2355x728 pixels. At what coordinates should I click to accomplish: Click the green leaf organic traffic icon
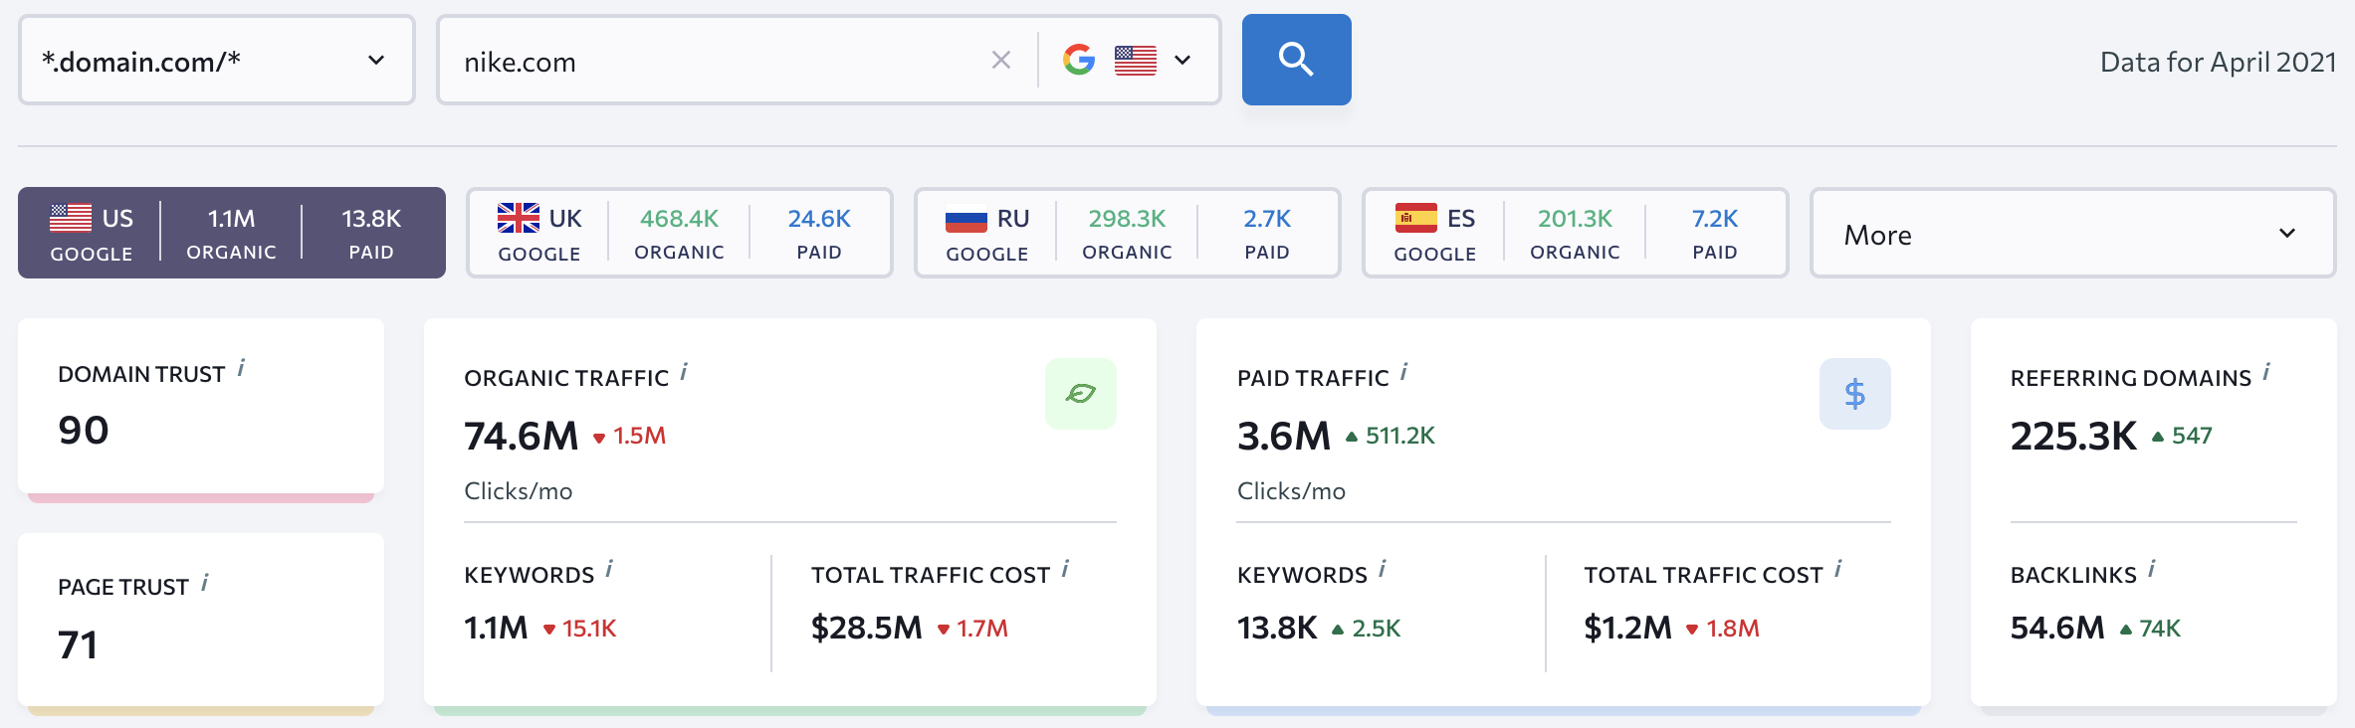pos(1081,394)
